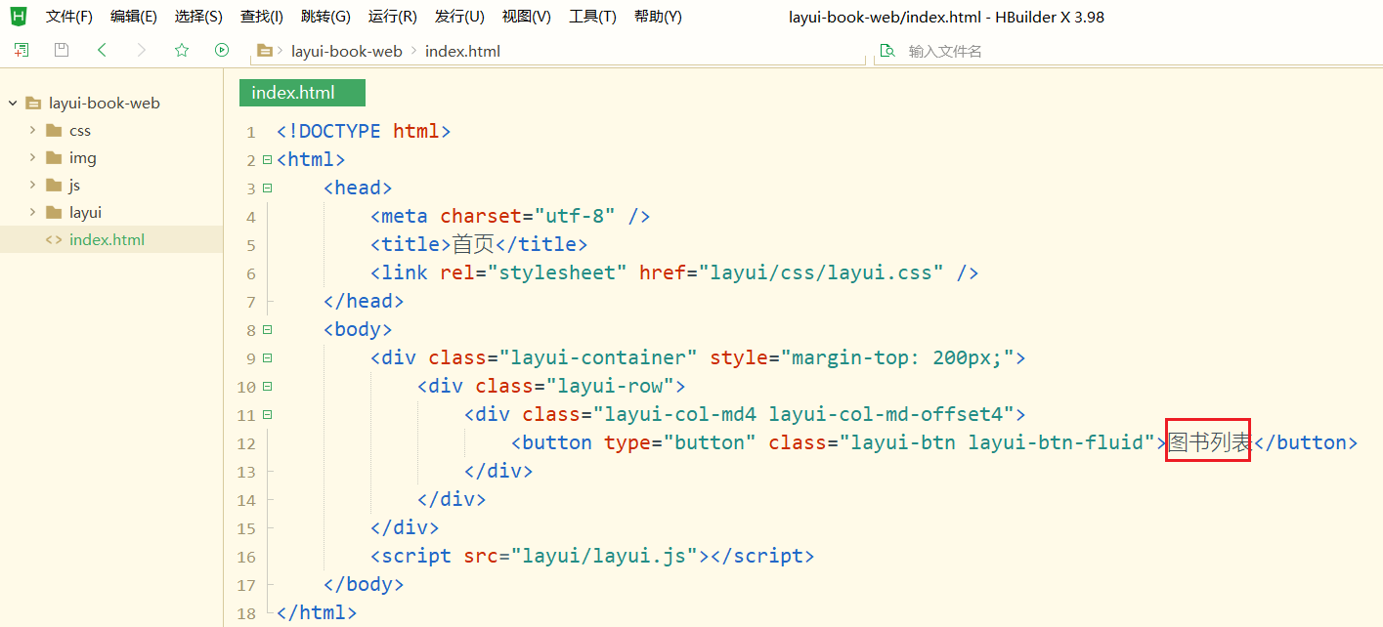
Task: Select the layui-book-web project root name
Action: point(105,103)
